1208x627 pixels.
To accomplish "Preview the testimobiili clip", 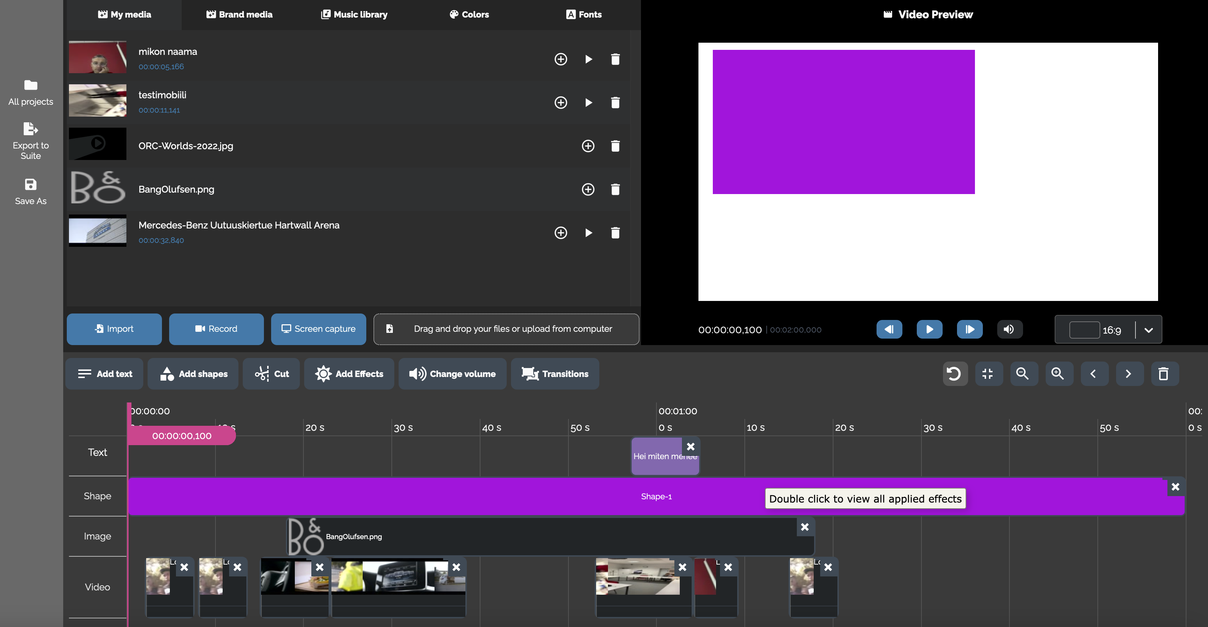I will point(588,103).
